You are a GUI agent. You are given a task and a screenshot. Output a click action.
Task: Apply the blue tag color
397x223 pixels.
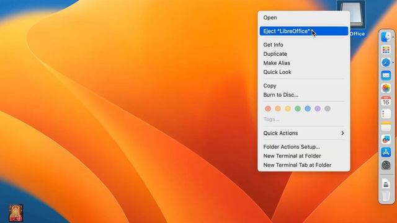tap(308, 109)
